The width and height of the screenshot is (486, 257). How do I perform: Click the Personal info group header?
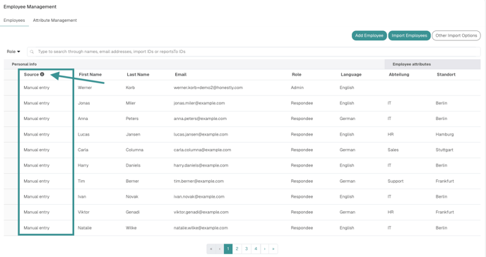coord(24,64)
